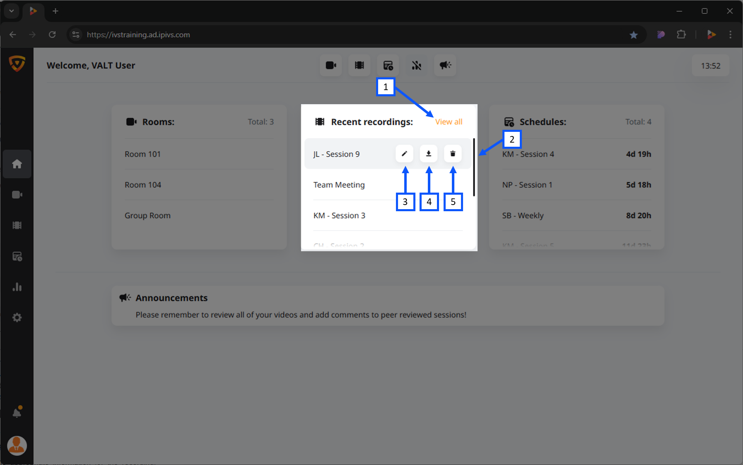Click View all recent recordings link
The image size is (743, 465).
(449, 122)
